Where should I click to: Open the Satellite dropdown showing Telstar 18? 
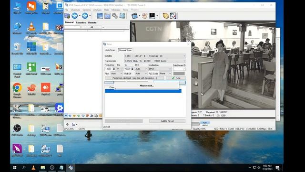tap(155, 56)
